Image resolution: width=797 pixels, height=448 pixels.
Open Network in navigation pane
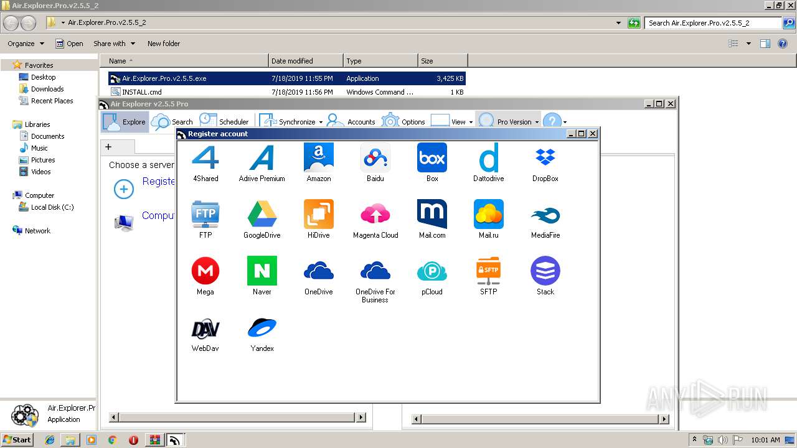tap(37, 231)
